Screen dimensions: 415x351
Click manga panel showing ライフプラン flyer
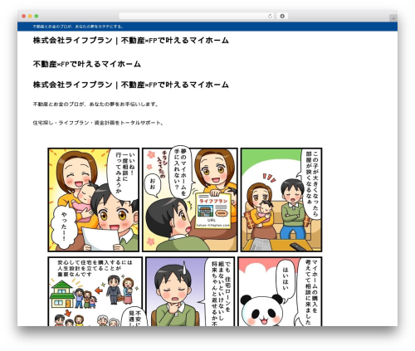(x=190, y=200)
